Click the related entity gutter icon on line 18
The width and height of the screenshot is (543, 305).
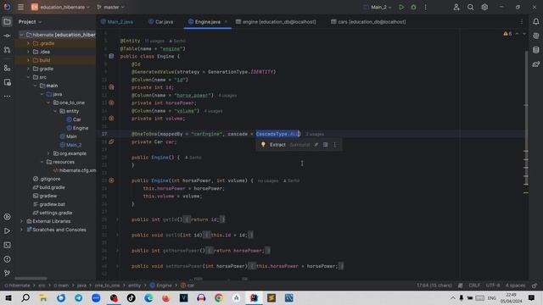point(111,141)
